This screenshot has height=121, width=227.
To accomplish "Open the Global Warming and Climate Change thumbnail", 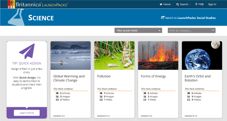I will [71, 56].
